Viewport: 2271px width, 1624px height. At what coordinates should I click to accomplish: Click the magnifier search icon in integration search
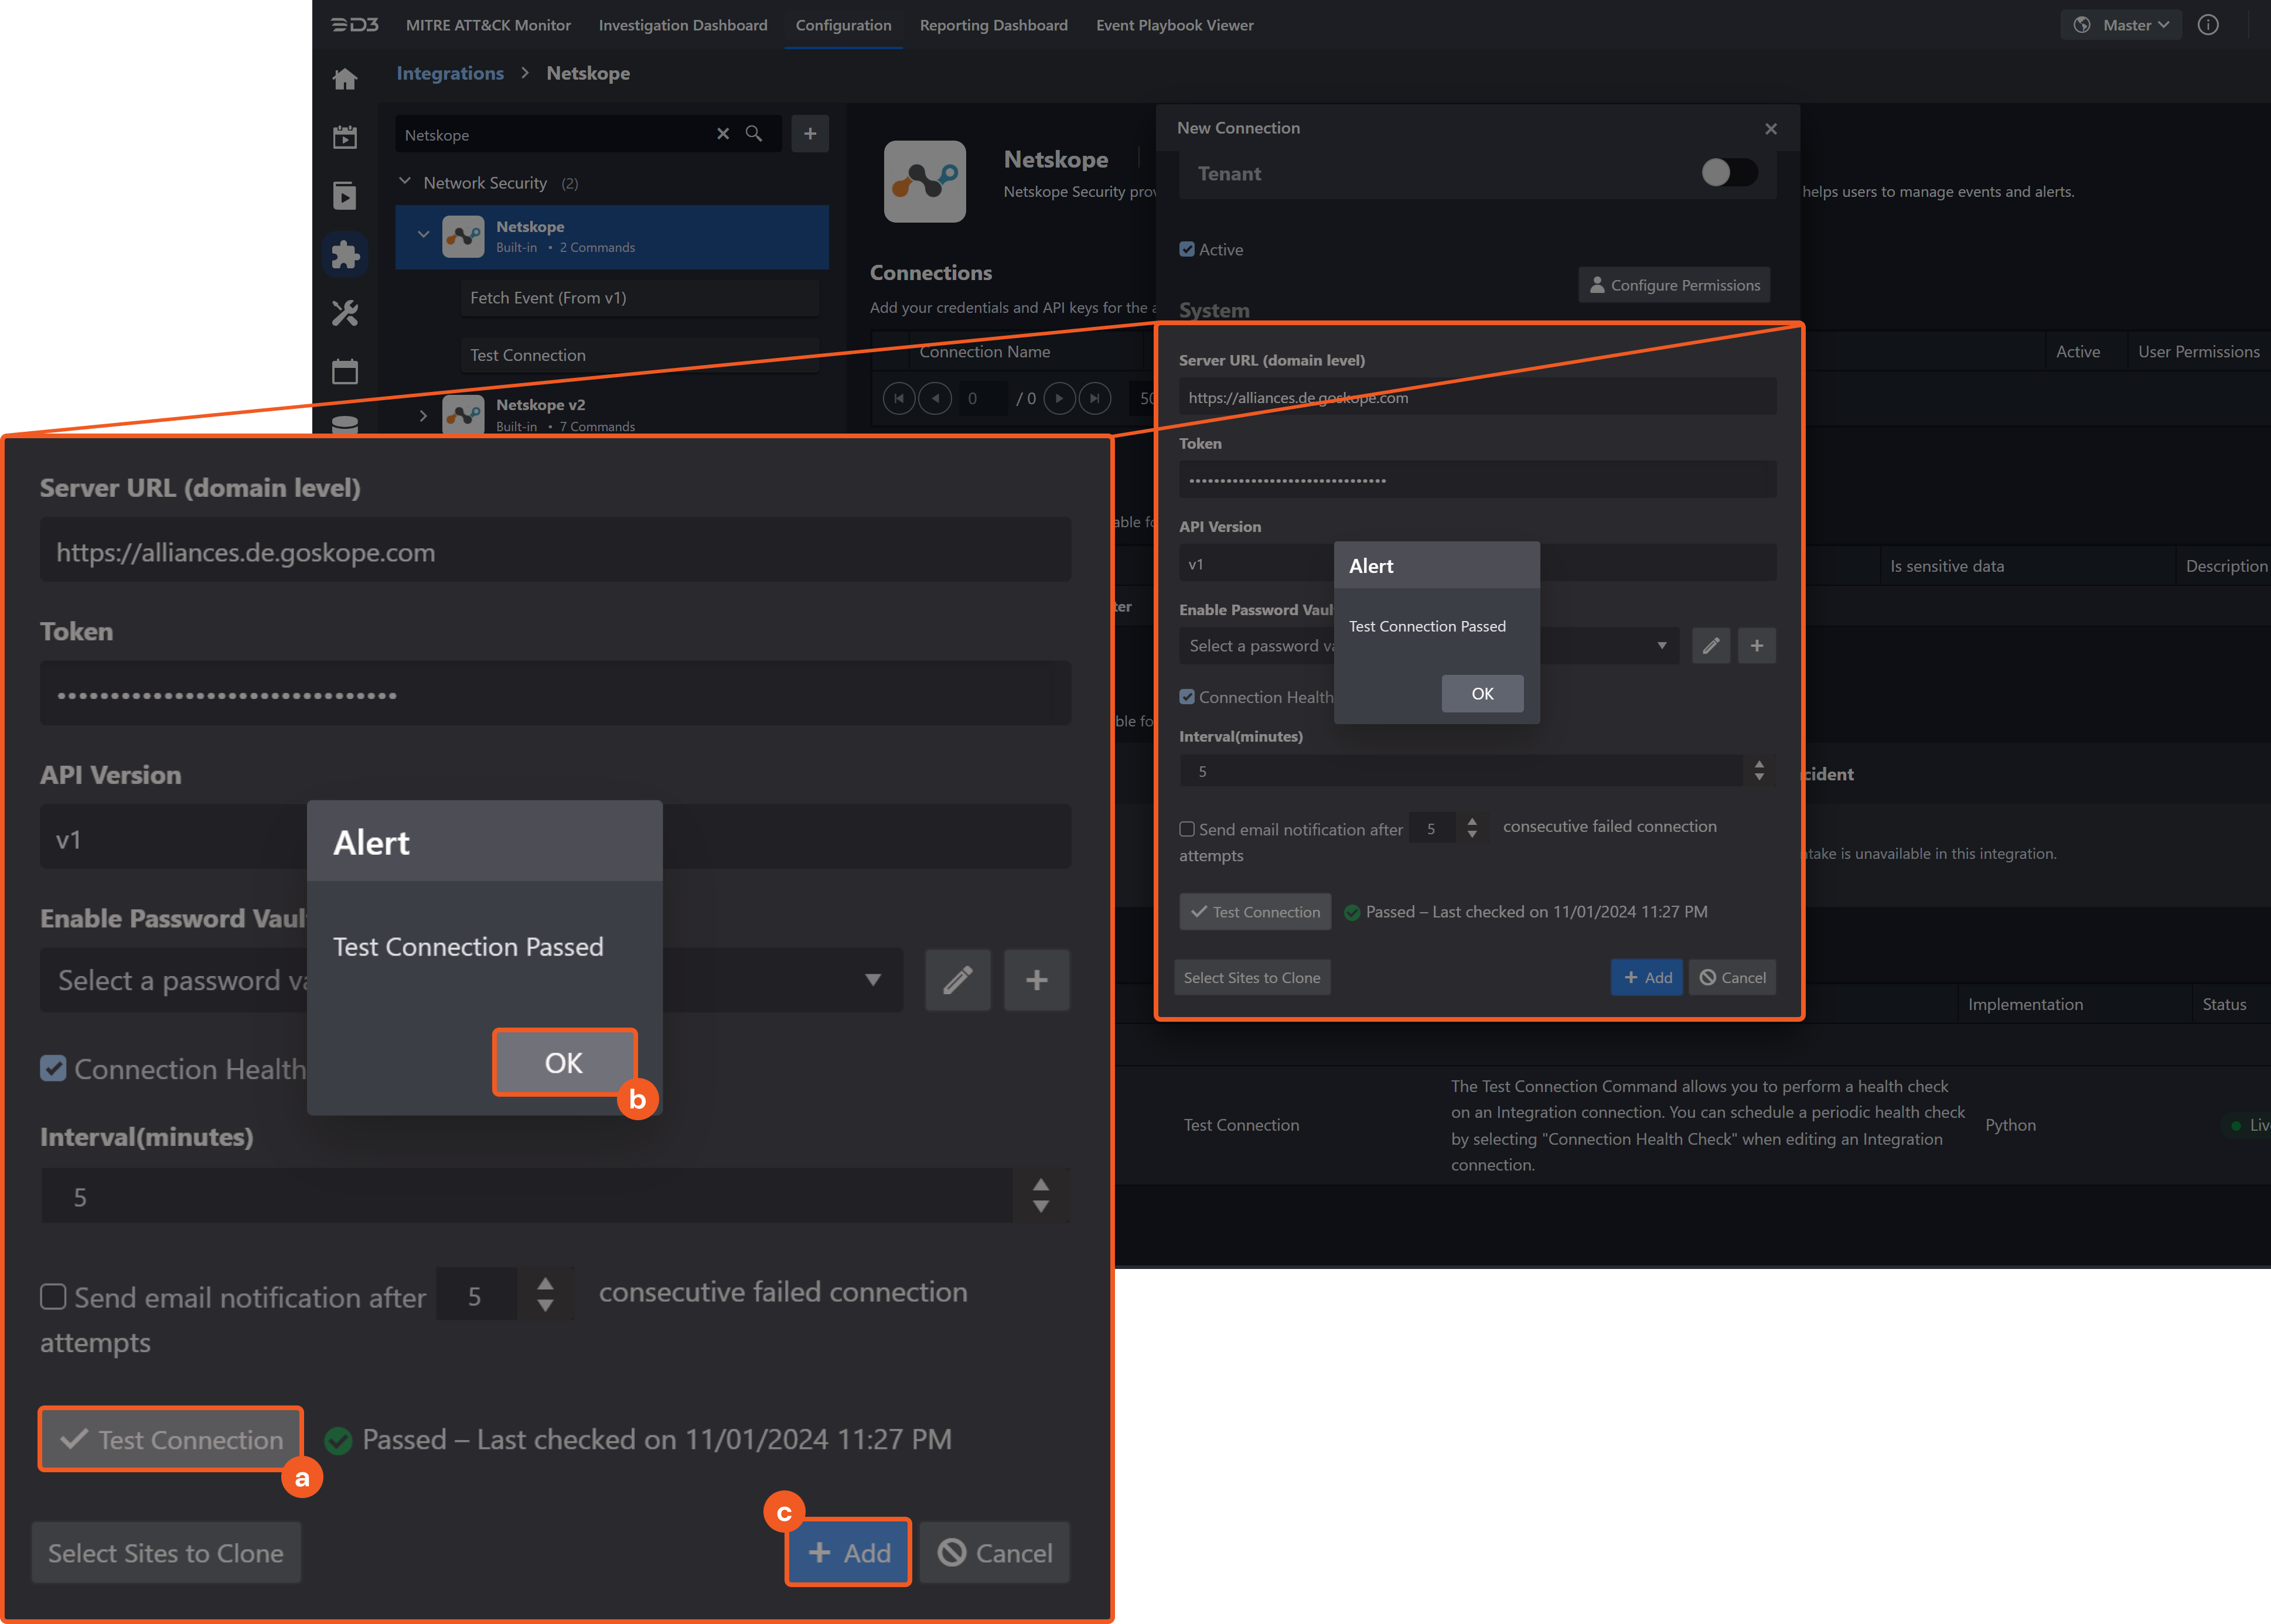point(754,134)
